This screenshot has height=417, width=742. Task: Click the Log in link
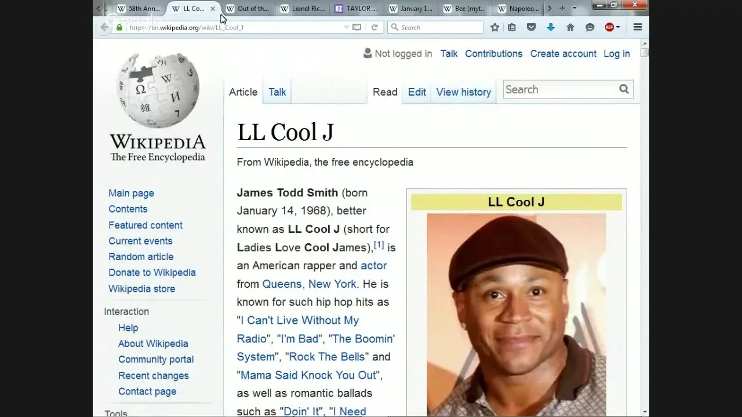(x=616, y=53)
